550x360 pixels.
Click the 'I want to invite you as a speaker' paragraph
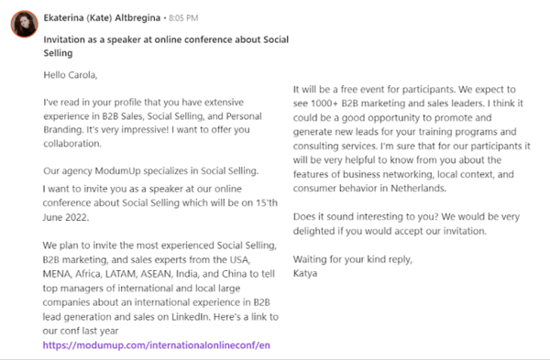tap(159, 203)
